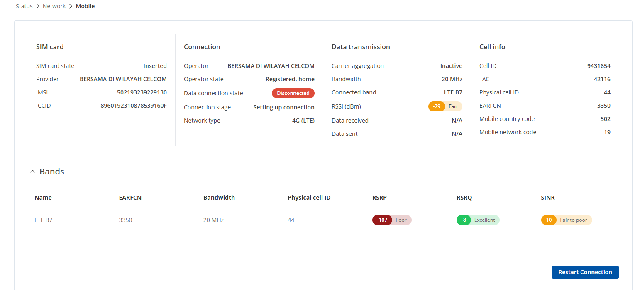Screen dimensions: 635x290
Task: Click the RSSI -79 Fair indicator
Action: [x=445, y=106]
